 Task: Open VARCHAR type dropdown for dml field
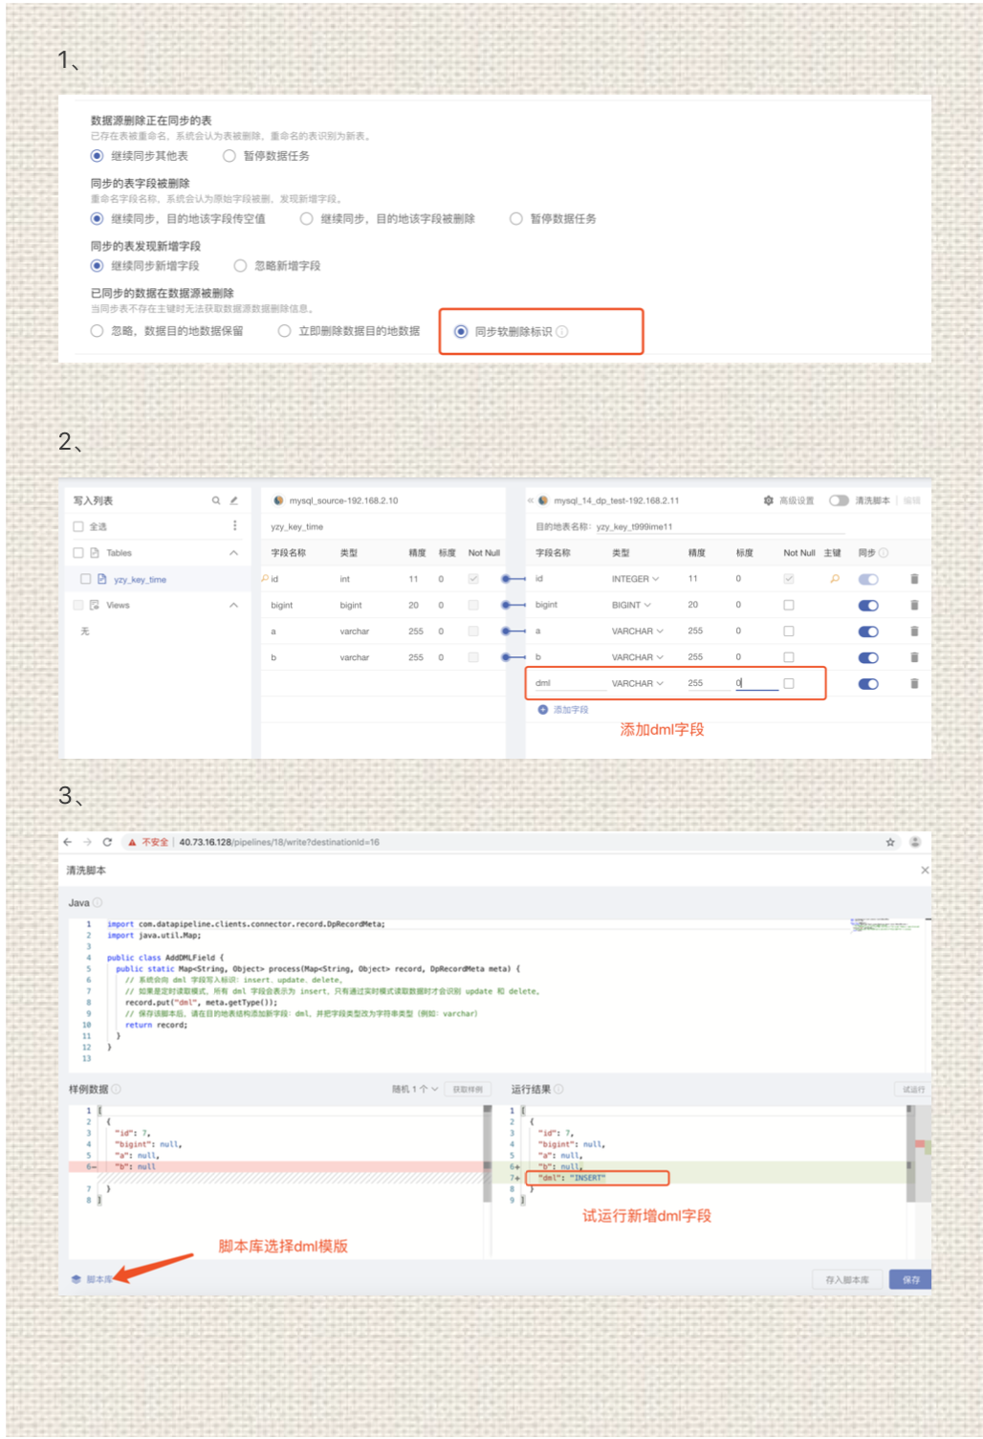point(637,683)
